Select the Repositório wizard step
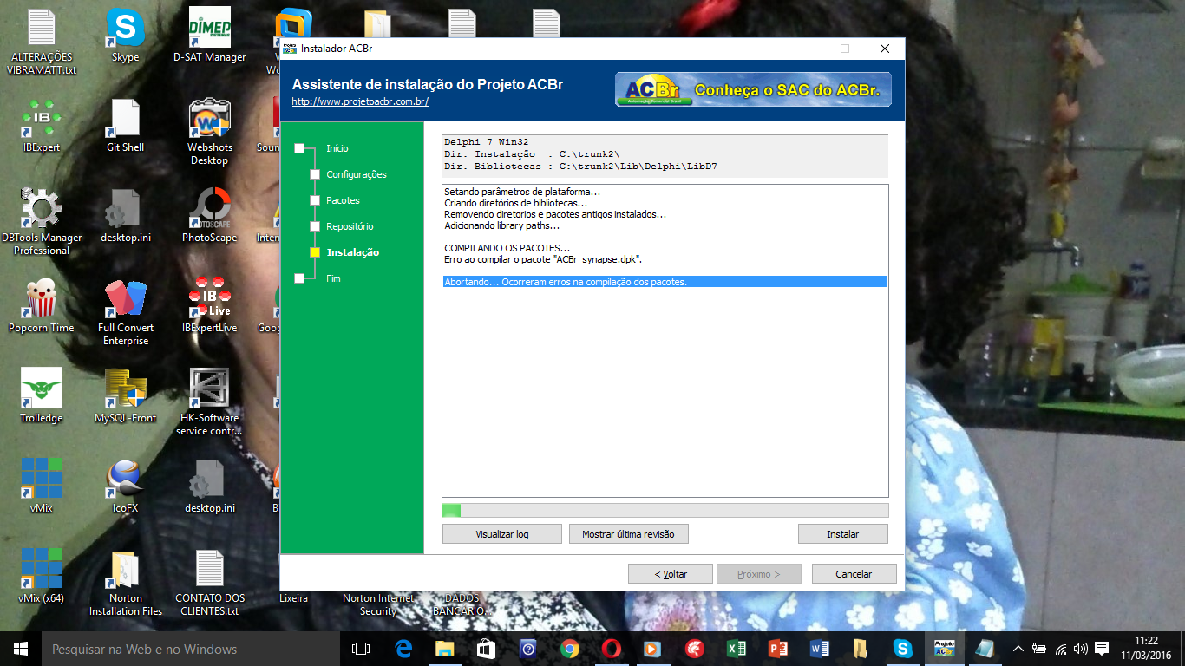Viewport: 1185px width, 666px height. [x=350, y=226]
